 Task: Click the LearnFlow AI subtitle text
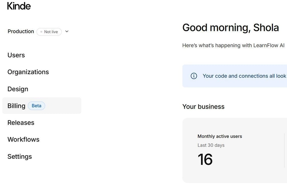(x=234, y=46)
